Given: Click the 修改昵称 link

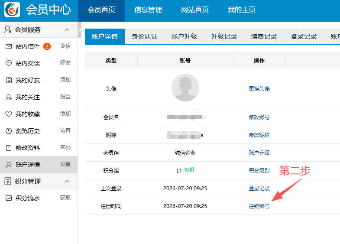Looking at the screenshot, I should [x=259, y=135].
